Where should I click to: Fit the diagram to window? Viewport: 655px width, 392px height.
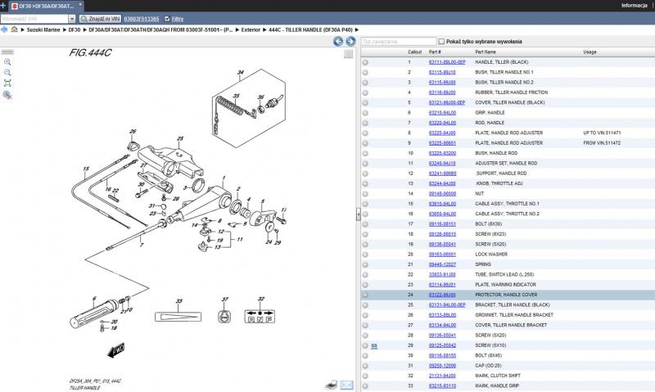(x=7, y=83)
